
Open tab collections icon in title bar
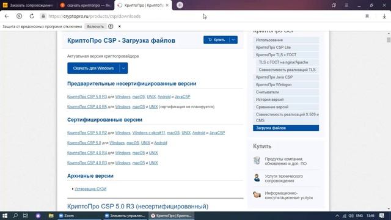334,5
